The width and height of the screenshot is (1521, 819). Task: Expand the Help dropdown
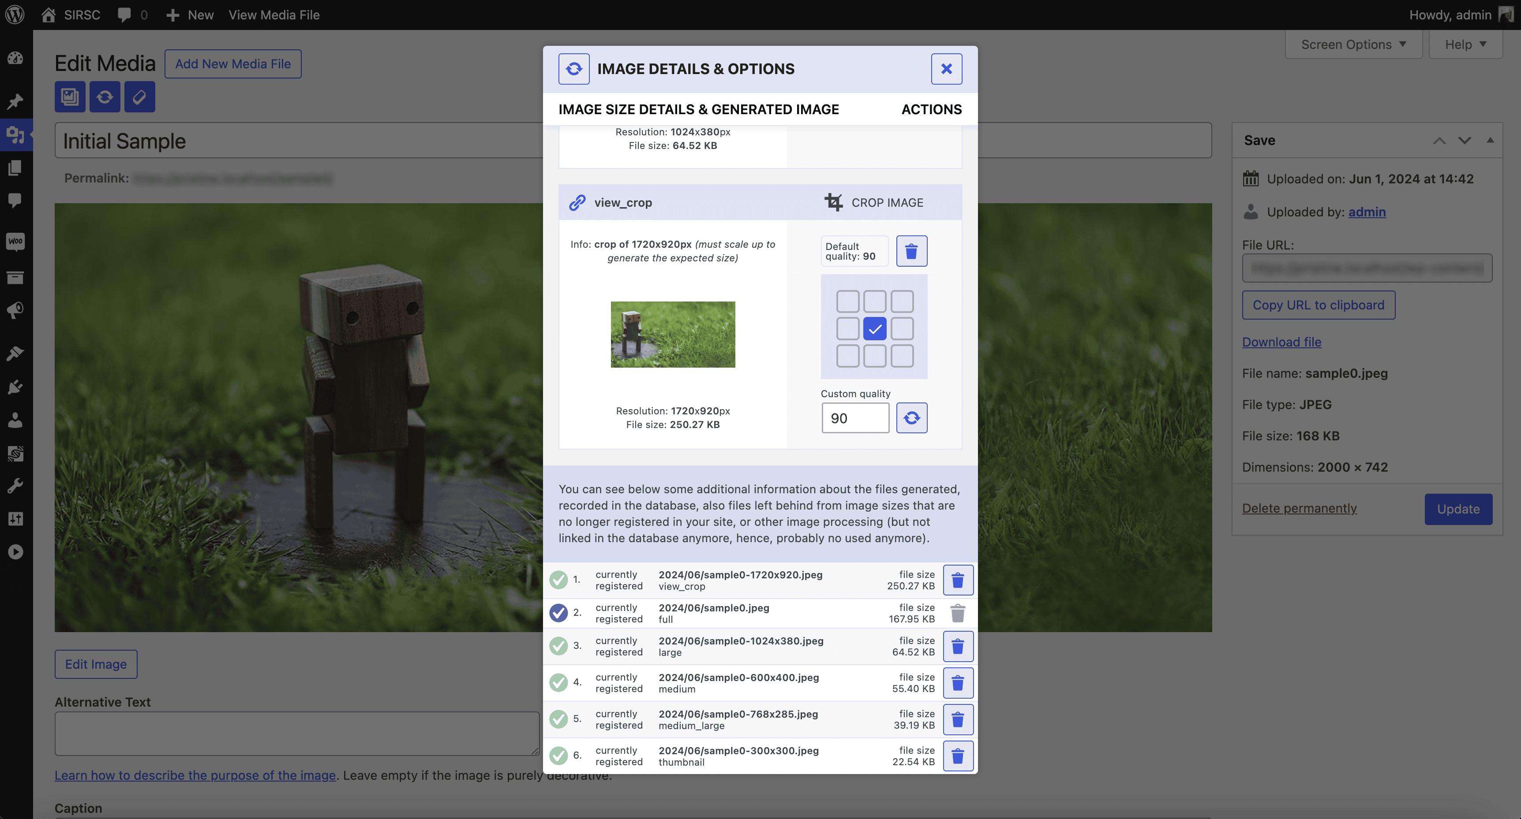[1465, 44]
